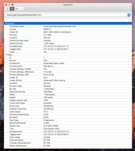135x151 pixels.
Task: Select the Width row label
Action: 12,94
